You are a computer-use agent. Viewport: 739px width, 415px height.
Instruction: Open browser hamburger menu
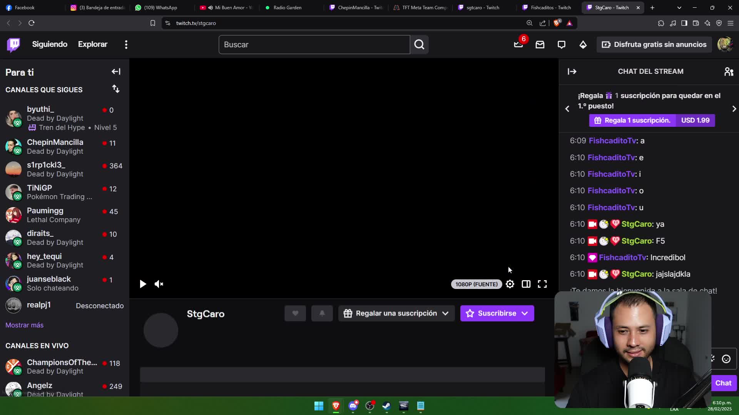(730, 23)
